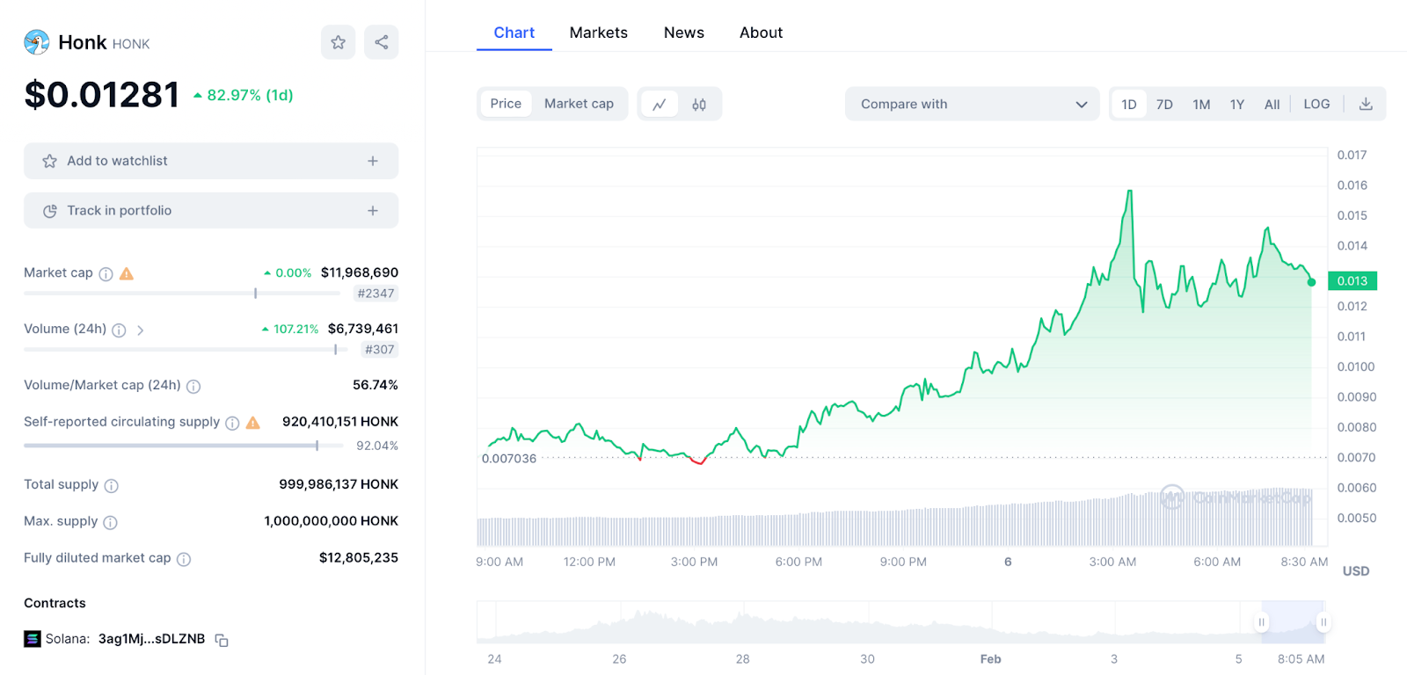Click the overview mini chart timeline
The image size is (1407, 675).
coord(900,622)
